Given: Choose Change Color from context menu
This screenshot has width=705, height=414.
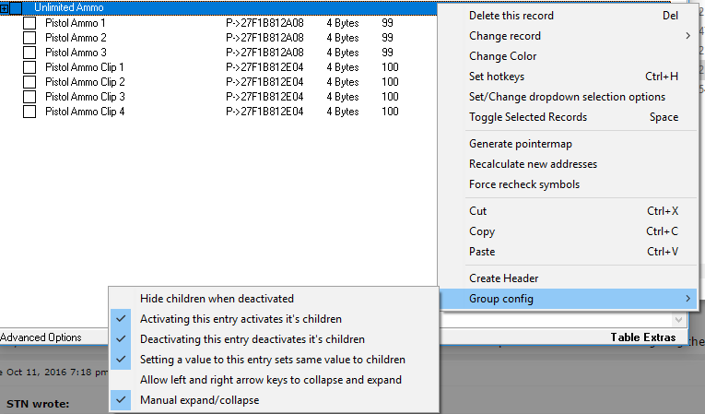Looking at the screenshot, I should tap(502, 56).
